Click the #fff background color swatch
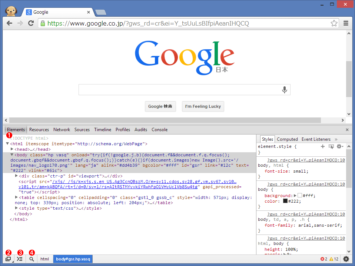The height and width of the screenshot is (266, 355). [300, 195]
